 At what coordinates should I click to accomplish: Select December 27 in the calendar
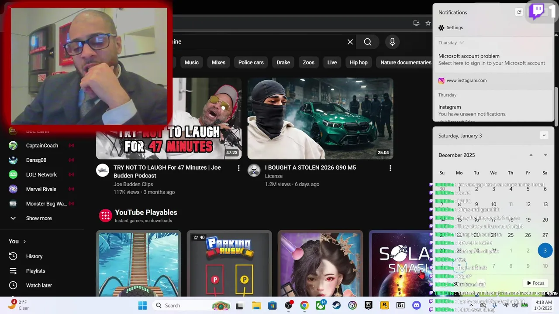coord(545,235)
